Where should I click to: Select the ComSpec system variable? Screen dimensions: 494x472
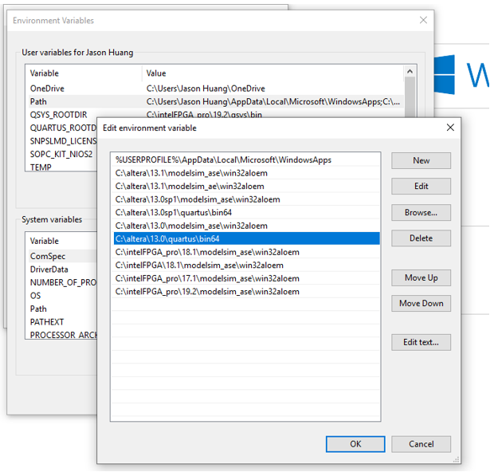coord(63,257)
